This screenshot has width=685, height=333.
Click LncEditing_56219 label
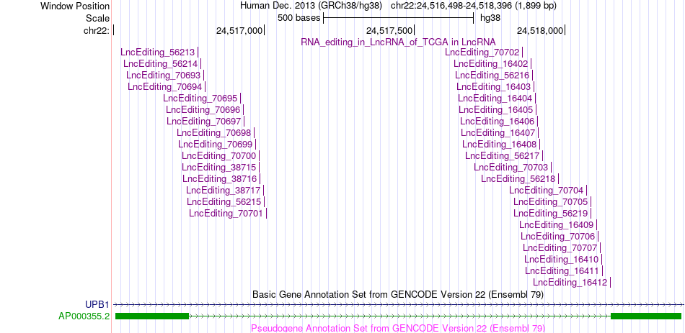550,213
